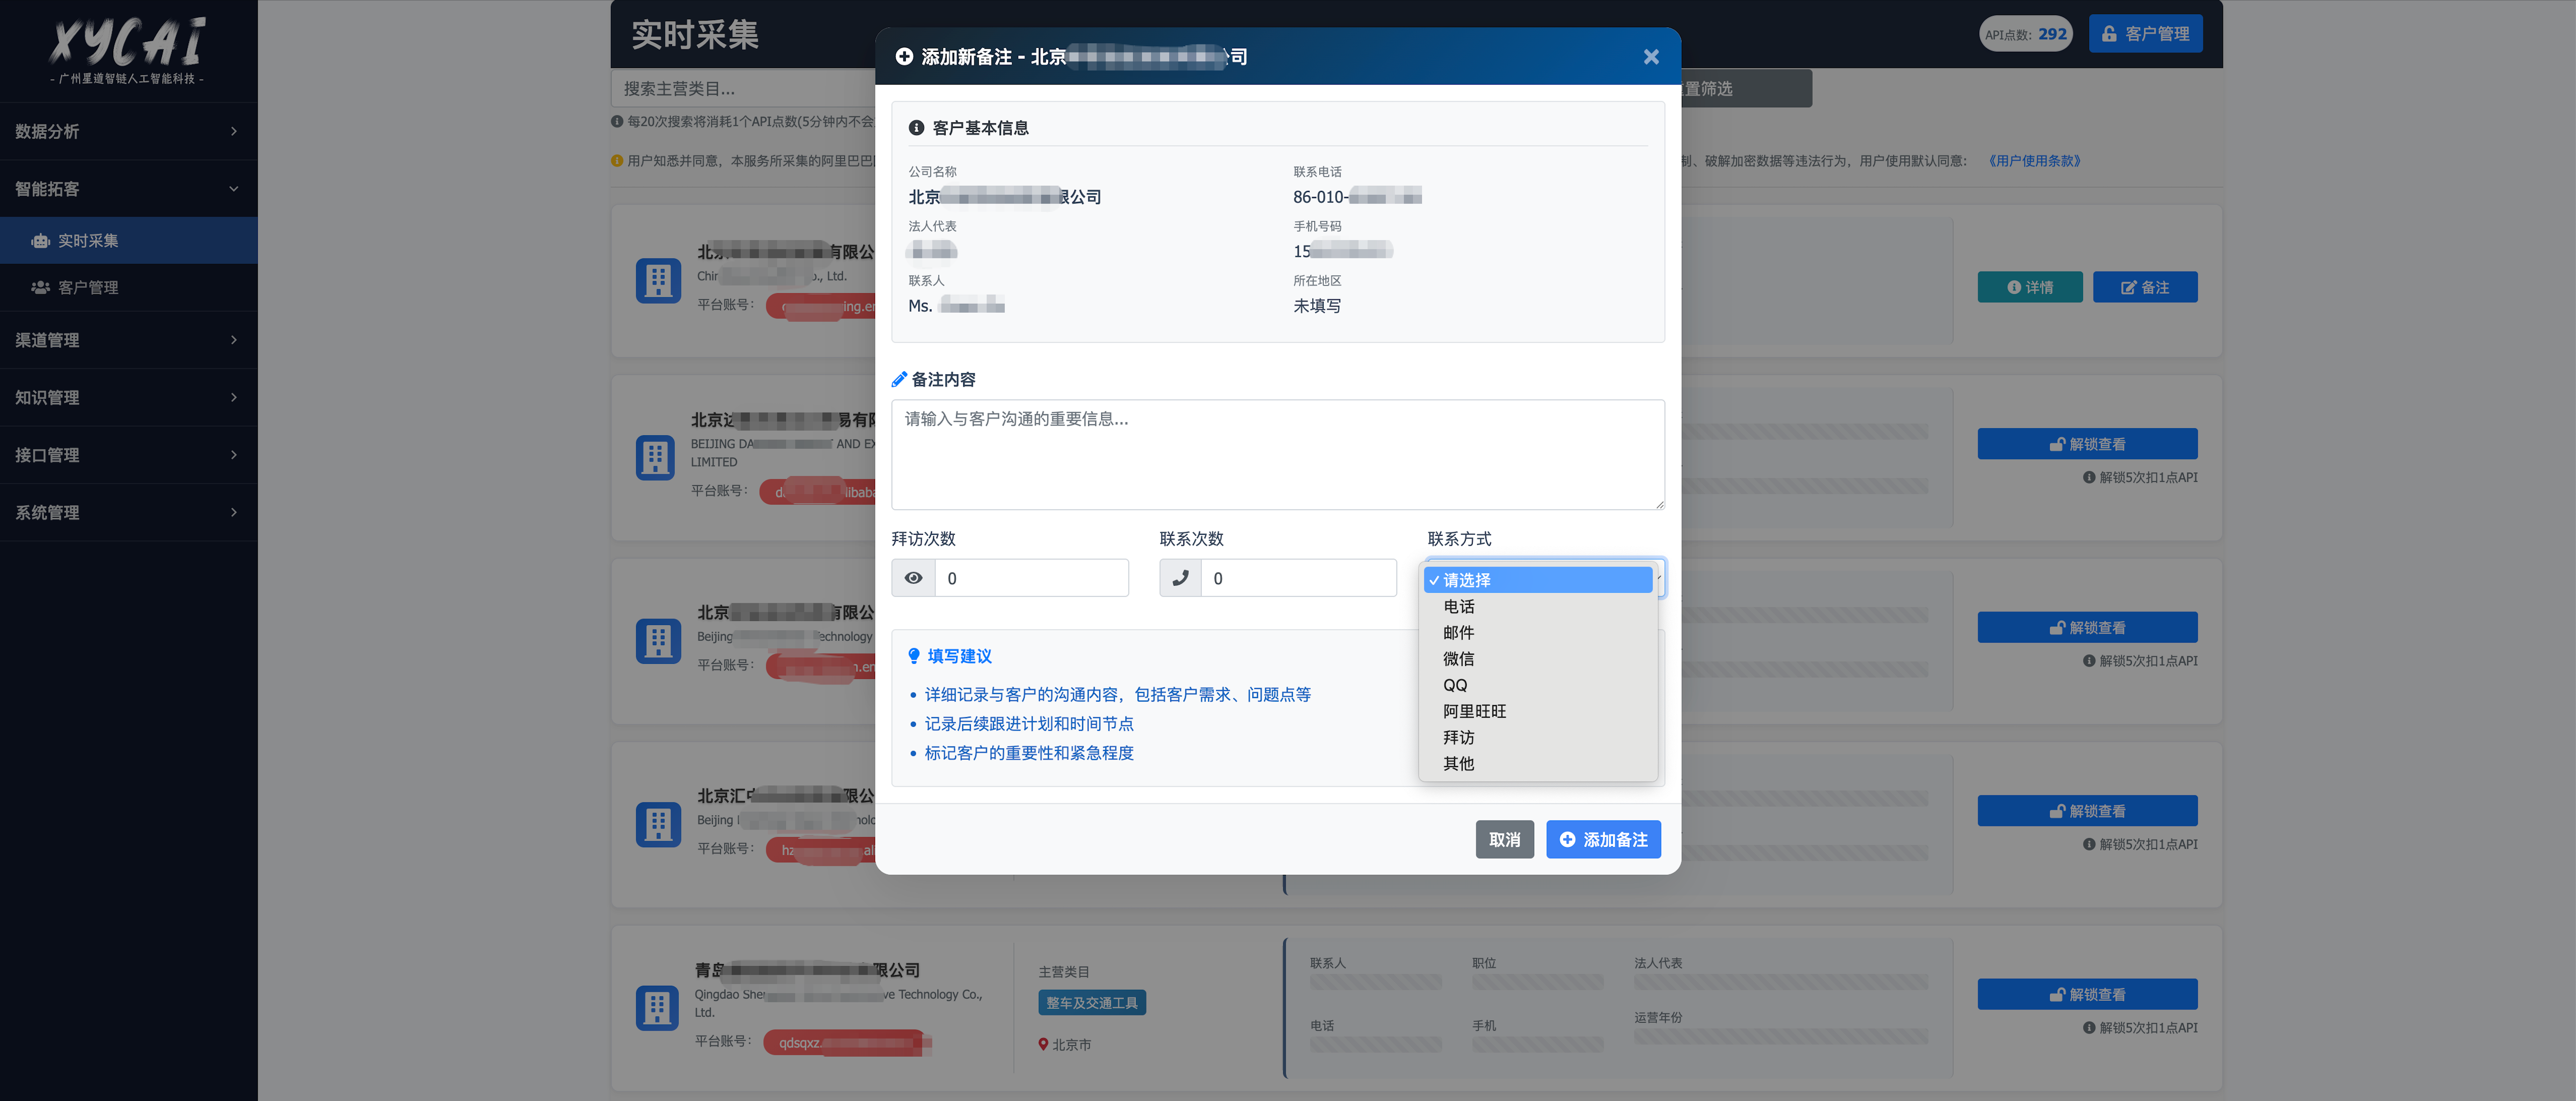
Task: Expand the 数据分析 sidebar menu
Action: click(128, 131)
